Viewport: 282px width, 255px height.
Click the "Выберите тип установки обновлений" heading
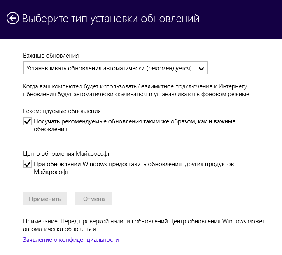coord(111,19)
